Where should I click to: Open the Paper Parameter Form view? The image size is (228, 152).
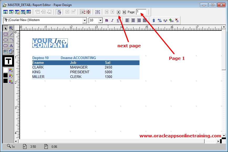pyautogui.click(x=29, y=12)
